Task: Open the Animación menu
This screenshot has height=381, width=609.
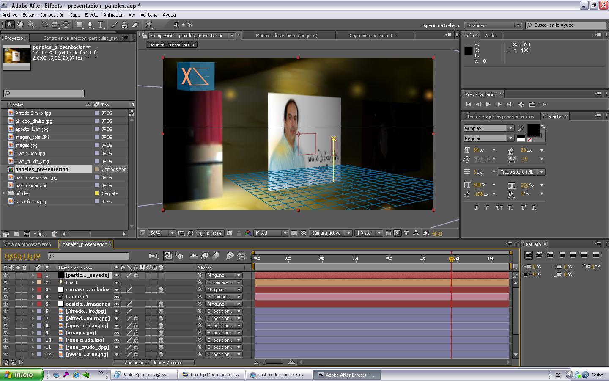Action: (114, 15)
